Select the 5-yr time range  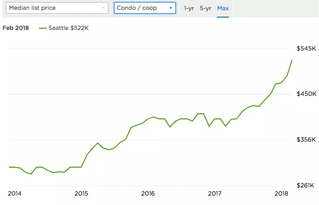[206, 8]
